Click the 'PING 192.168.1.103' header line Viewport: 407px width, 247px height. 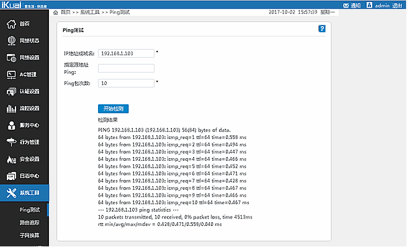click(164, 130)
